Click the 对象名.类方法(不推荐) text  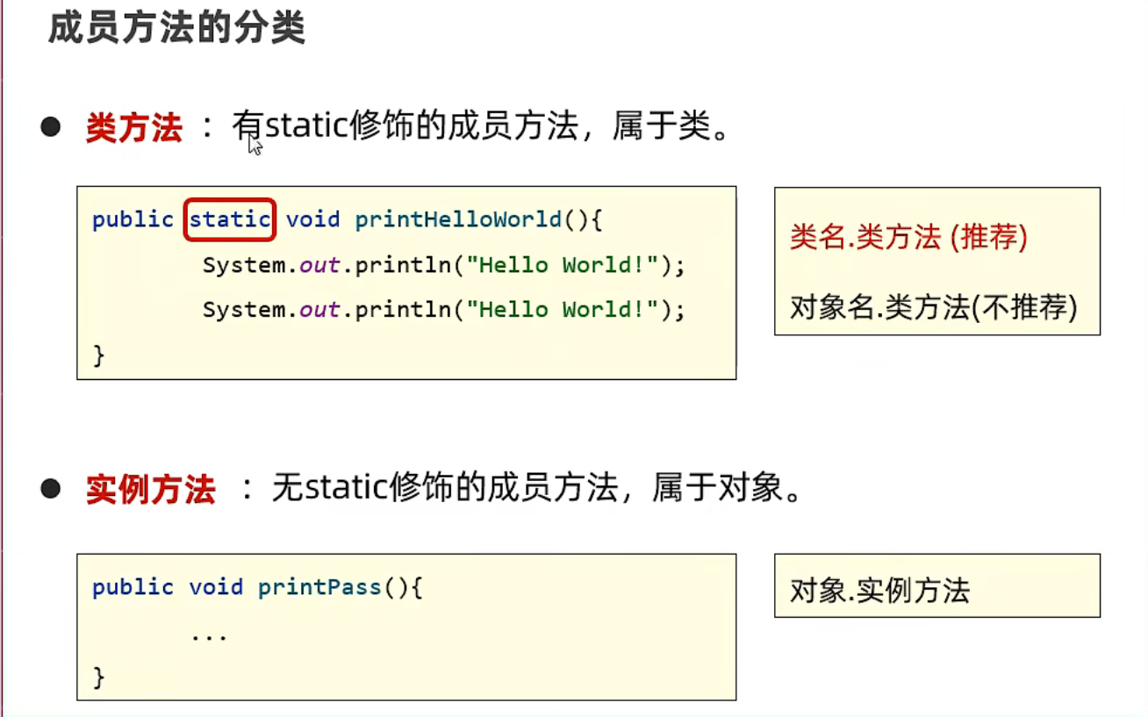pos(933,307)
